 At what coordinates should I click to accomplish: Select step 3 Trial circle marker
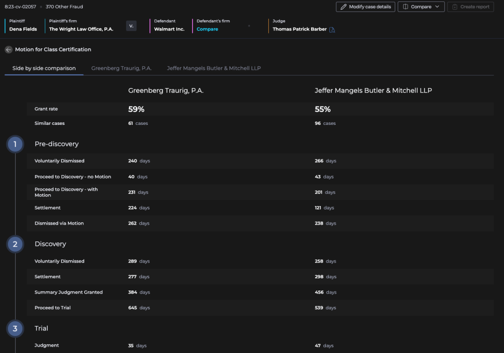[x=15, y=328]
